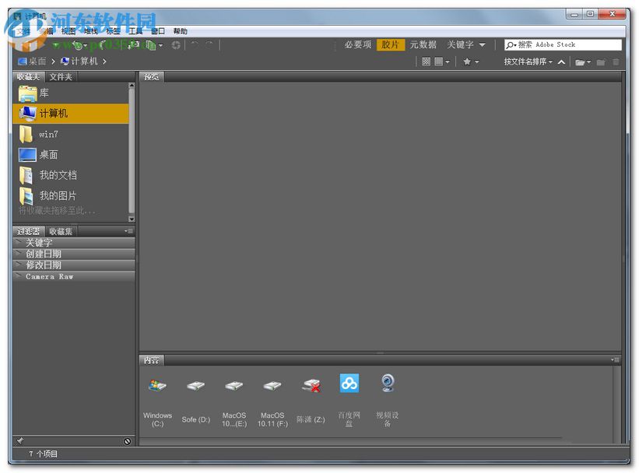Open the 按文件名排序 sort dropdown
639x473 pixels.
(x=528, y=61)
